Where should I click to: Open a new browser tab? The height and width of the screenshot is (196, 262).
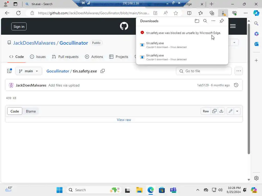click(x=211, y=4)
